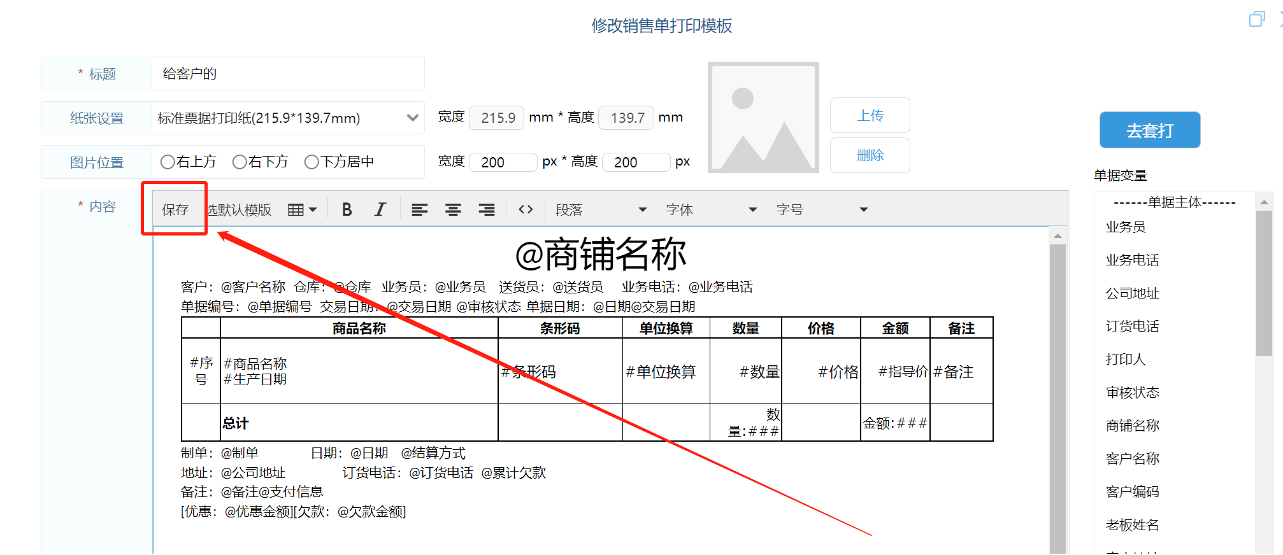The image size is (1283, 555).
Task: Select 审核状态 from the variable list
Action: 1132,393
